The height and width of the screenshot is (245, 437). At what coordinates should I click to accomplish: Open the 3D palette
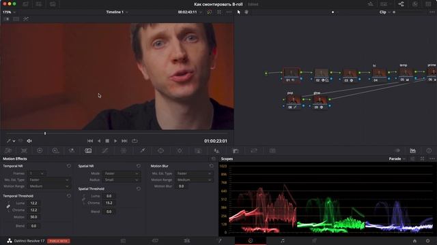point(272,150)
